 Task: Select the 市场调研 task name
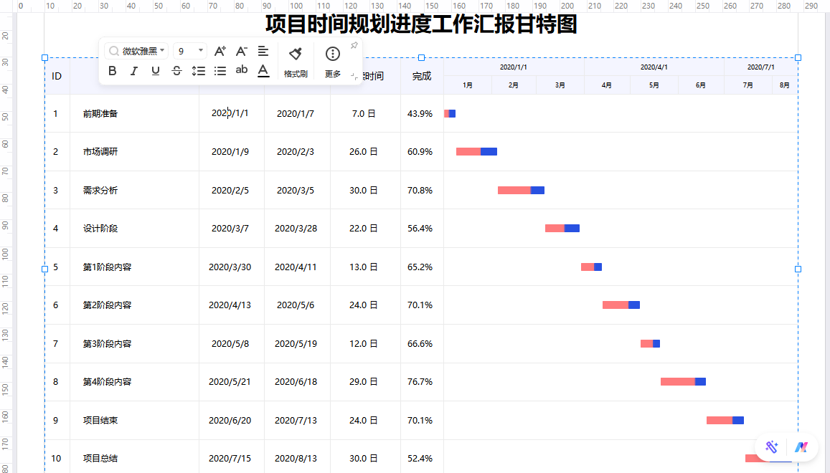pos(100,152)
